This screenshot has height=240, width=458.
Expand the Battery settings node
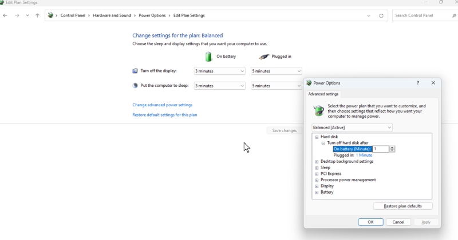click(317, 193)
